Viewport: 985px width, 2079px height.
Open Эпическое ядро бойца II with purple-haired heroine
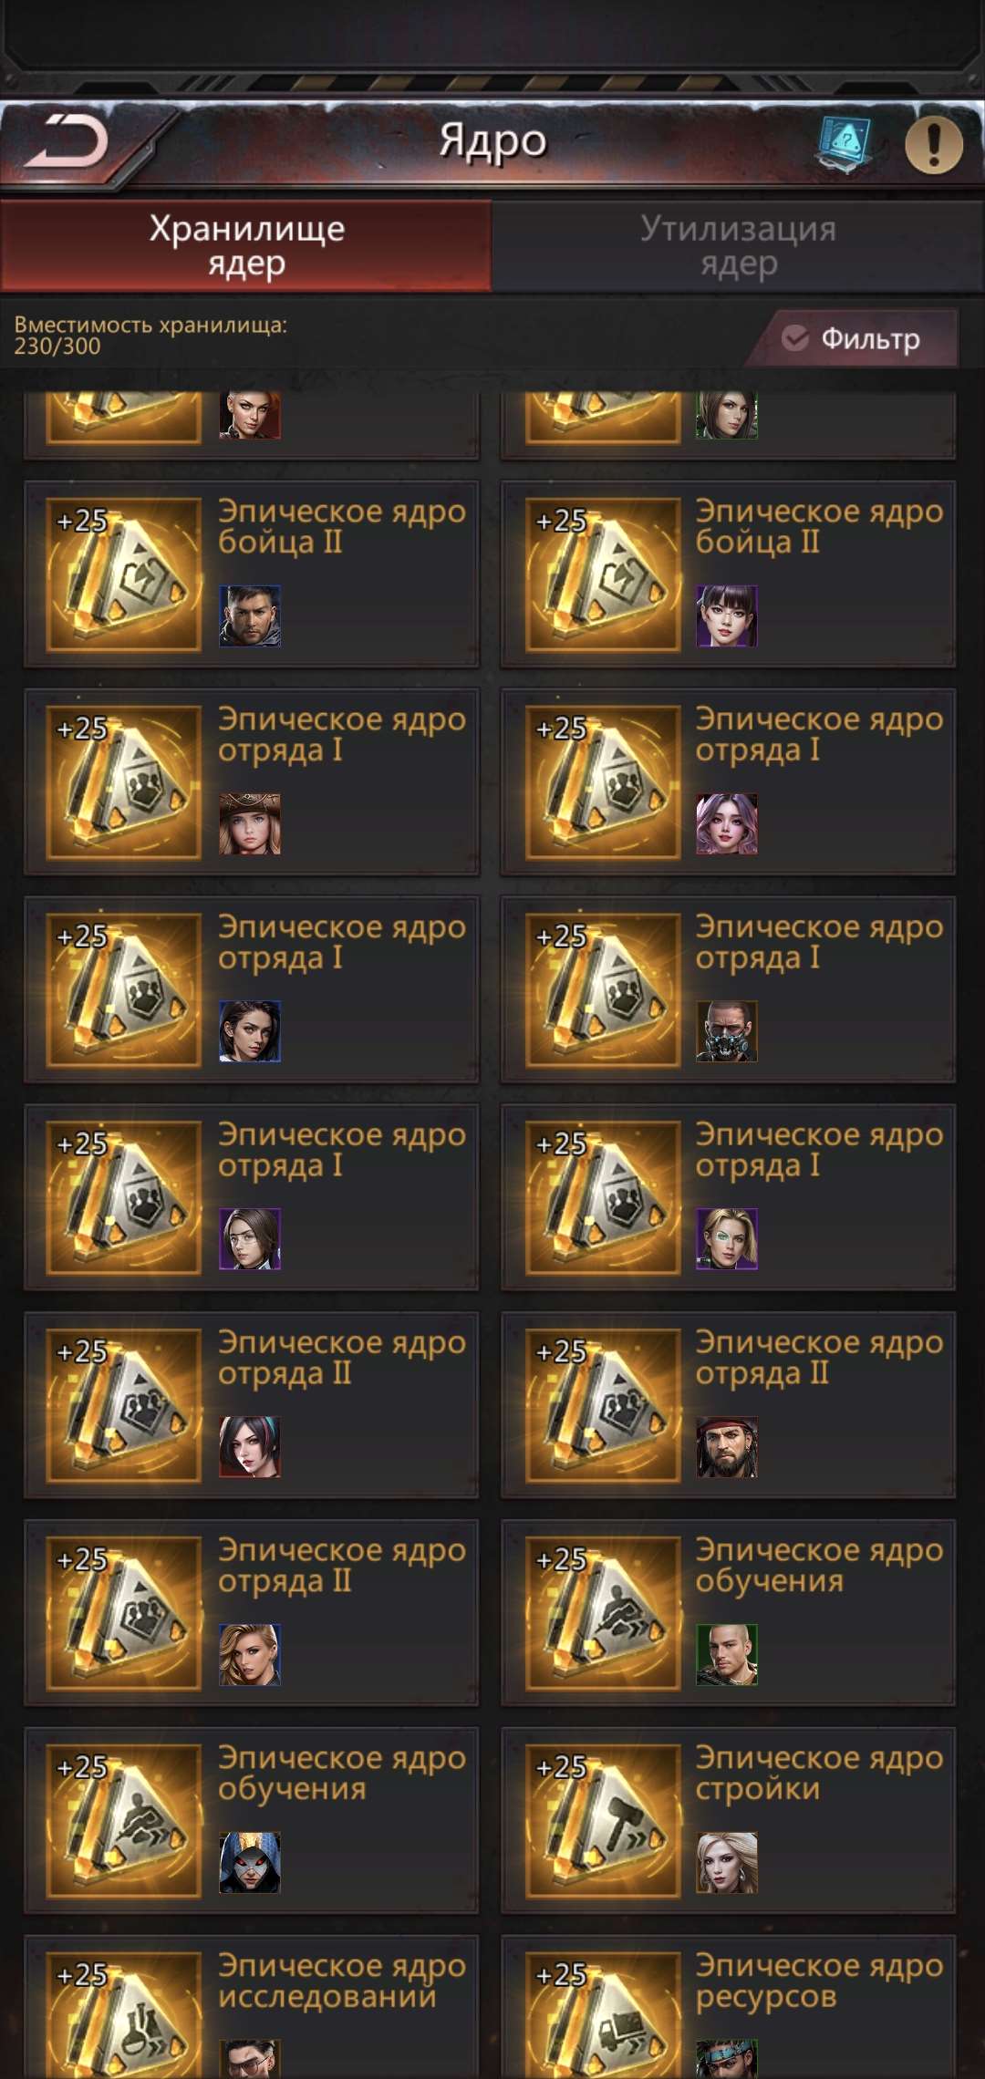point(728,574)
